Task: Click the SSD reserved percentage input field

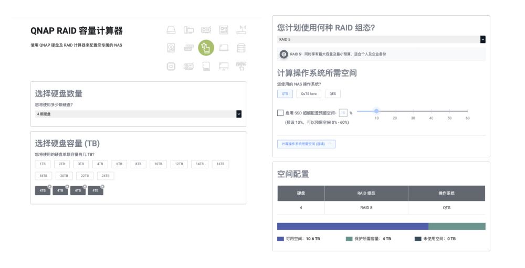Action: [x=343, y=113]
